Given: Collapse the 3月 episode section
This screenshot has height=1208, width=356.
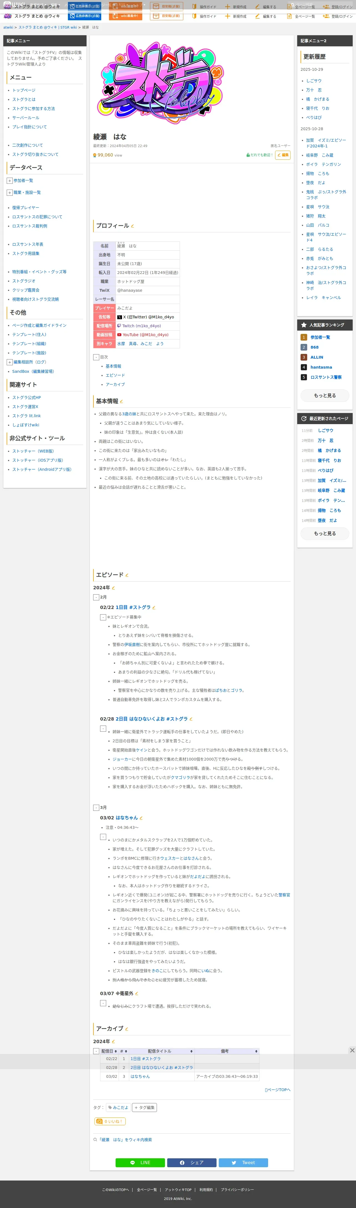Looking at the screenshot, I should 96,807.
